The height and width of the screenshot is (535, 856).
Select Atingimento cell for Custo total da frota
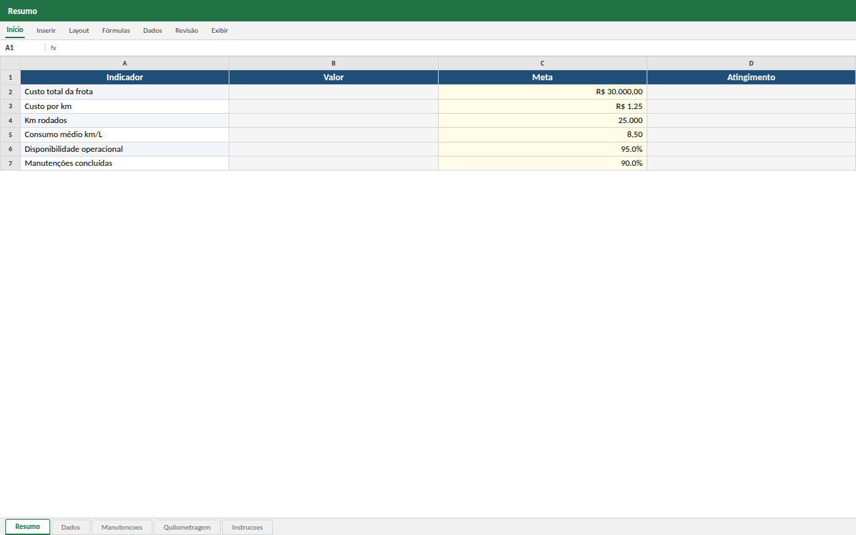(751, 92)
